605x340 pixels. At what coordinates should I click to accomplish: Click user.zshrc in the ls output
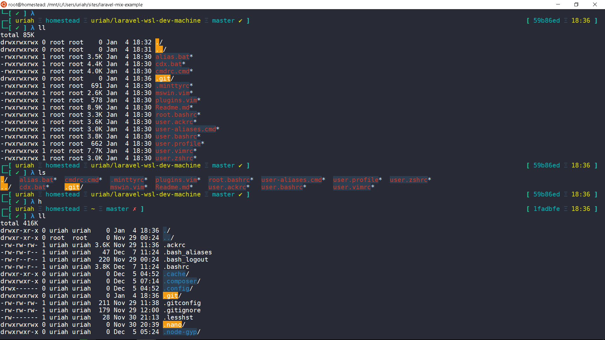408,180
